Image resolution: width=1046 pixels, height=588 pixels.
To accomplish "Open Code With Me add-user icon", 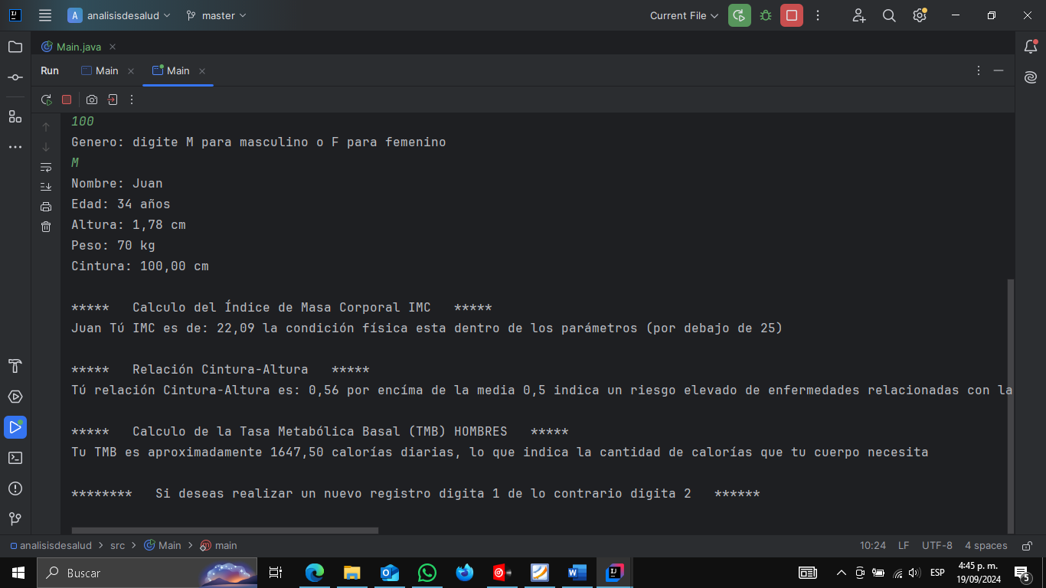I will [859, 15].
